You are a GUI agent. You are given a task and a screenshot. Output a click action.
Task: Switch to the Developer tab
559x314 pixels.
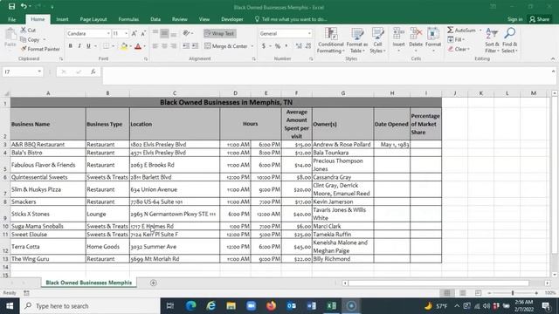point(232,19)
